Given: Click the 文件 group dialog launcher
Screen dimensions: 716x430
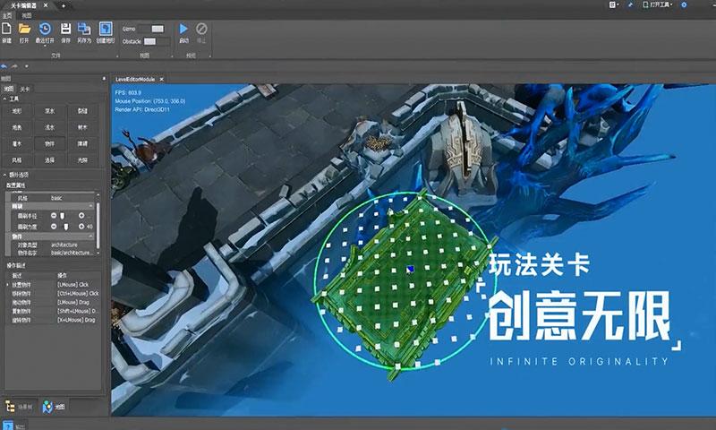Looking at the screenshot, I should coord(117,56).
